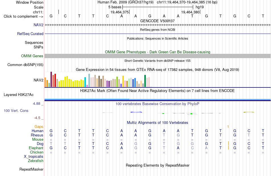Open the 'H3K27Ac Mark' ENCODE track title

pyautogui.click(x=157, y=91)
